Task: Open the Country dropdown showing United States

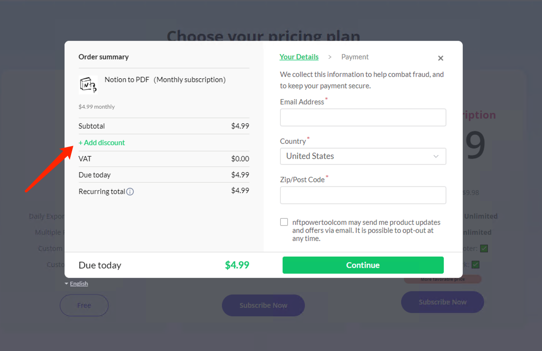Action: [x=363, y=157]
